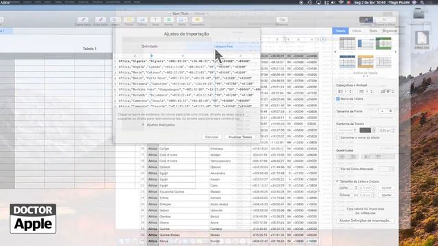Click the Formatar toolbar icon
The width and height of the screenshot is (438, 246).
(366, 20)
